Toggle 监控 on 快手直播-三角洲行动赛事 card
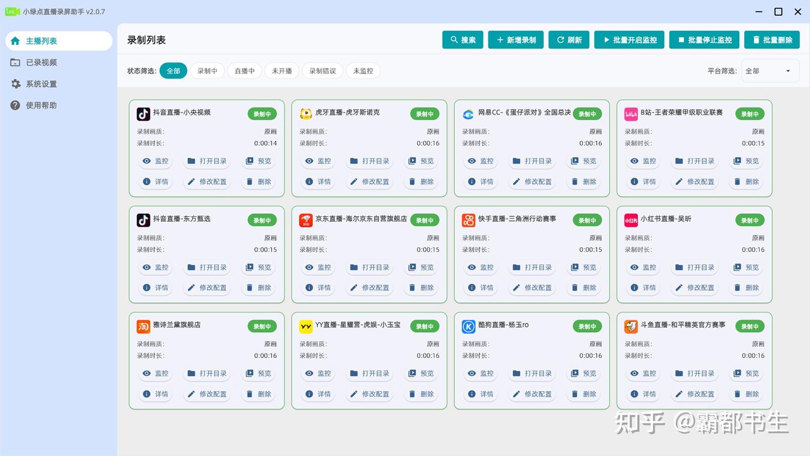Viewport: 810px width, 456px height. click(481, 267)
